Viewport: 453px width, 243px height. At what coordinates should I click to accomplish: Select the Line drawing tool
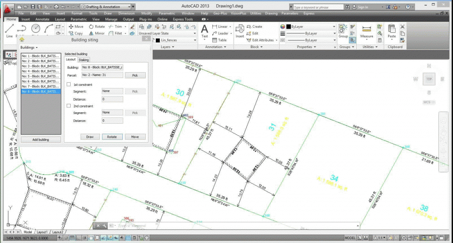pos(9,30)
